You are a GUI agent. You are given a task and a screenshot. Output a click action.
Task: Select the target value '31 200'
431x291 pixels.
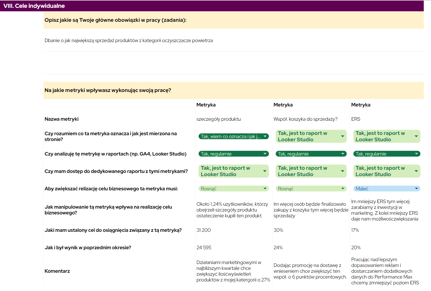203,230
